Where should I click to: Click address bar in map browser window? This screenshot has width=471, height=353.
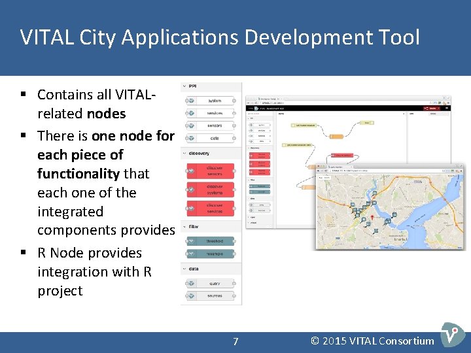pos(385,171)
